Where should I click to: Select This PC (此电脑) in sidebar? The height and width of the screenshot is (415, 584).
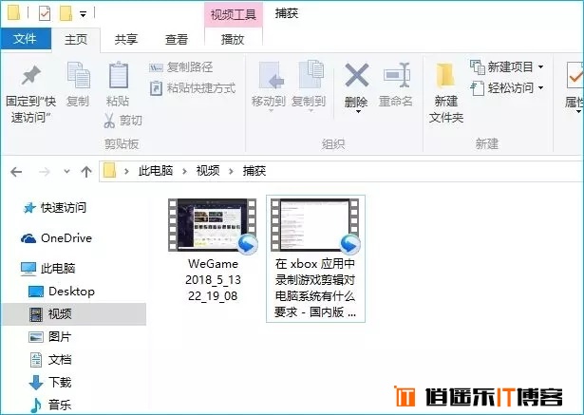[x=48, y=268]
